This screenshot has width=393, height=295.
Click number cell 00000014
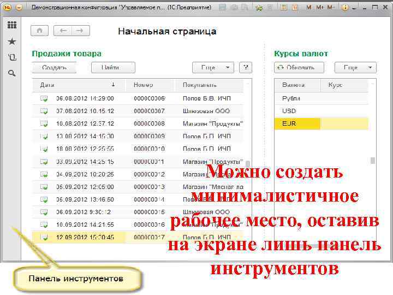coord(150,199)
